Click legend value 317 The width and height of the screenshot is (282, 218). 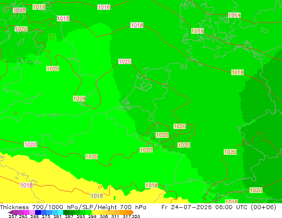point(127,216)
